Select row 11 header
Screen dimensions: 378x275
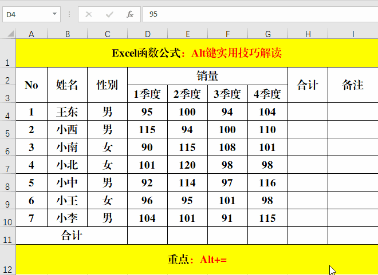tap(7, 236)
